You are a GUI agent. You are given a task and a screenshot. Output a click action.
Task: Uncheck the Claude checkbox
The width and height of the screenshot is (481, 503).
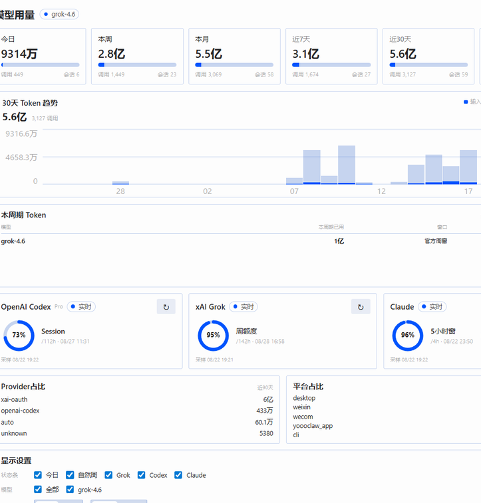pyautogui.click(x=178, y=475)
